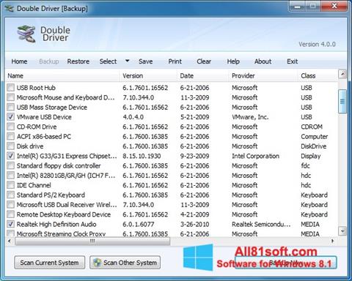Sort the list by Name column
Viewport: 352px width, 281px height.
(x=62, y=76)
